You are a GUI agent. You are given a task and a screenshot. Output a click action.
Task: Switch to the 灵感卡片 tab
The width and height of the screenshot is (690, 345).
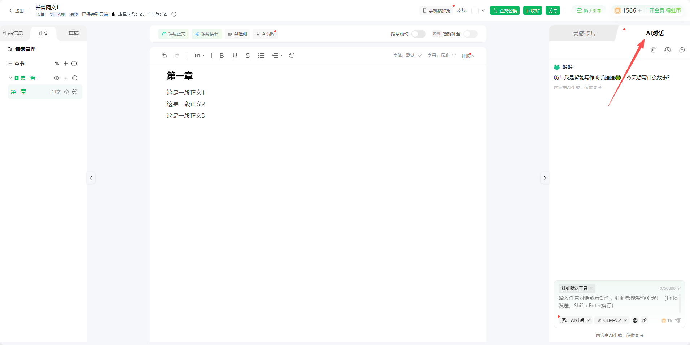[x=584, y=33]
